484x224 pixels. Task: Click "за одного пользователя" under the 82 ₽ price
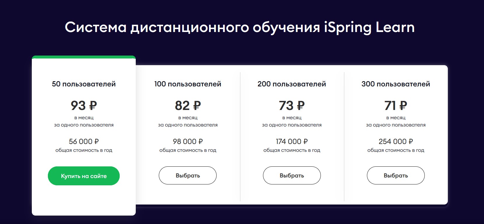tap(188, 125)
